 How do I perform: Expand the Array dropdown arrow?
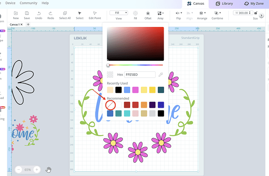(163, 13)
